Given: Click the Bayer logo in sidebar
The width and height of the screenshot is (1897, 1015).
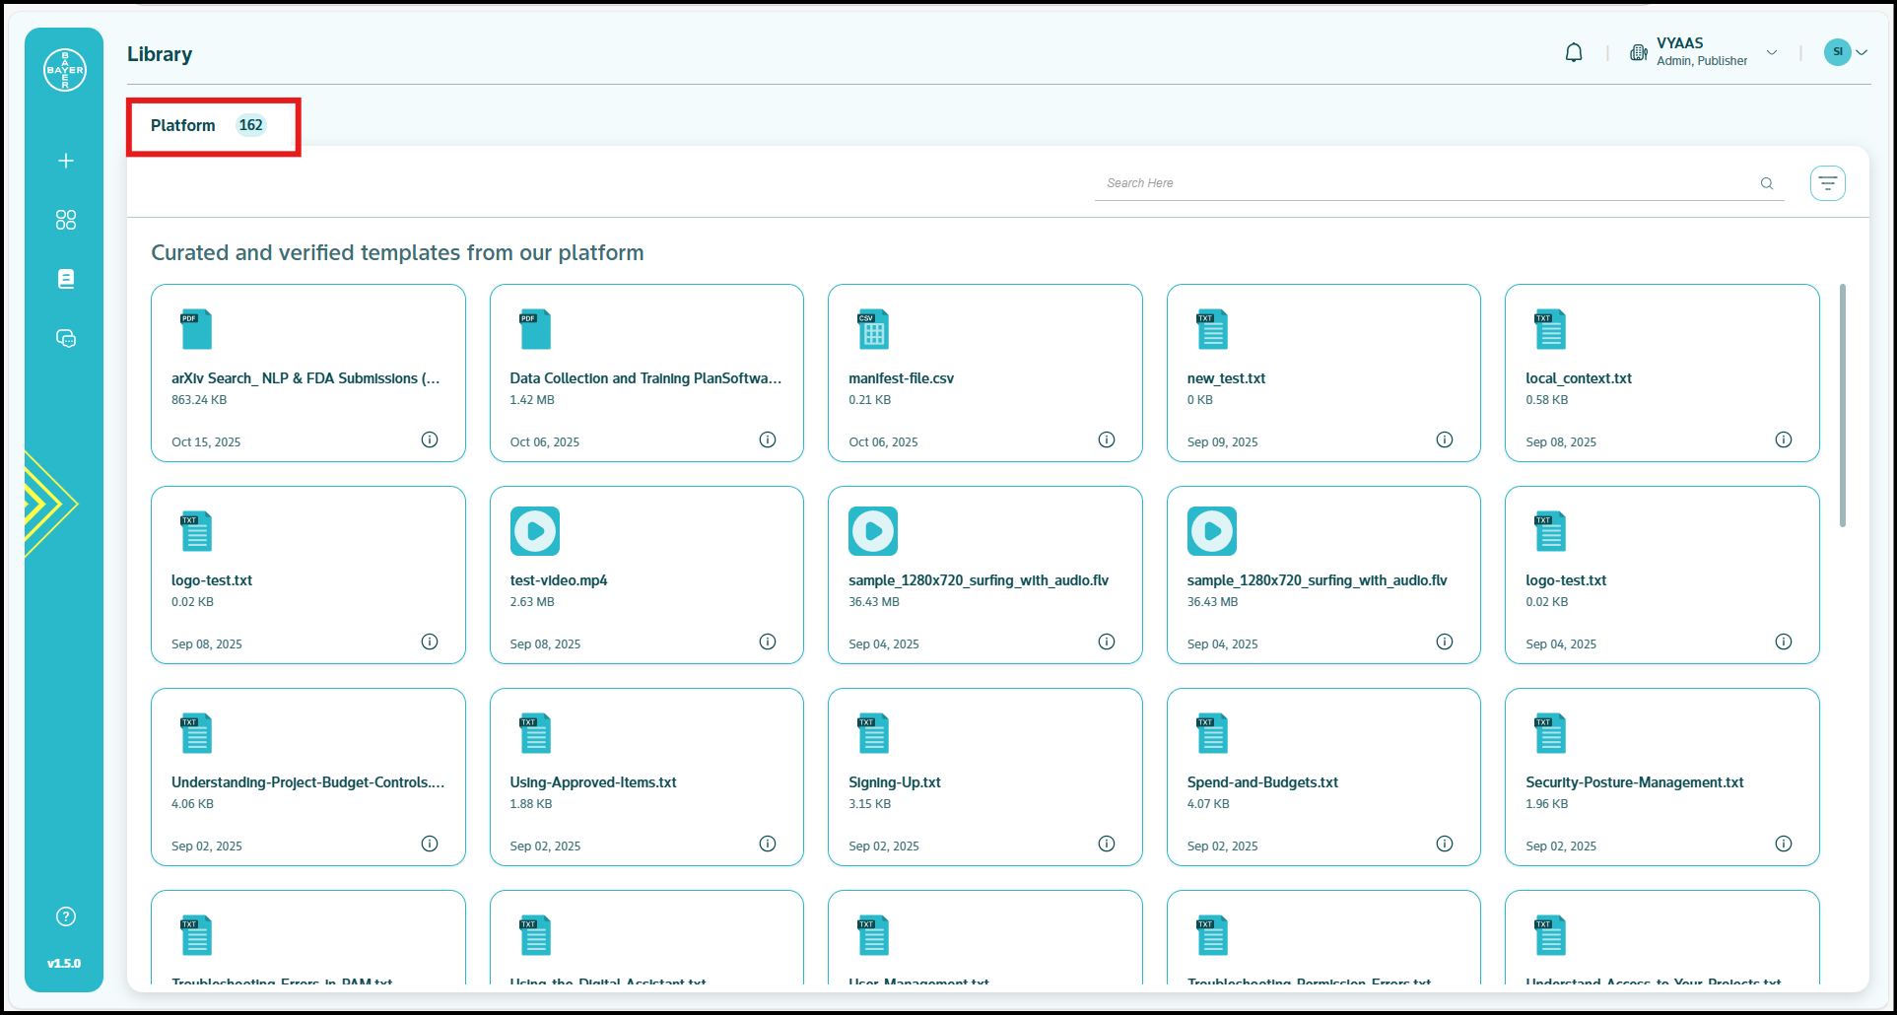Looking at the screenshot, I should [x=65, y=70].
